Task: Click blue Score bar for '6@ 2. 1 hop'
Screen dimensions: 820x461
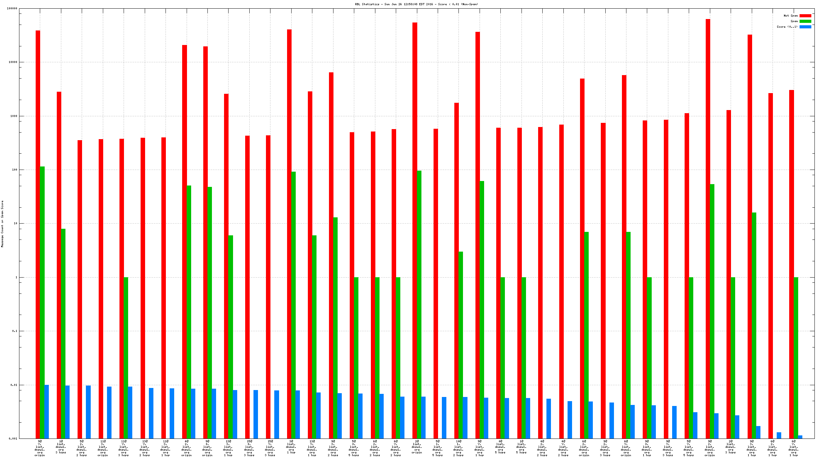Action: 779,435
